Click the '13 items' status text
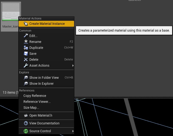This screenshot has width=173, height=136. click(9, 93)
